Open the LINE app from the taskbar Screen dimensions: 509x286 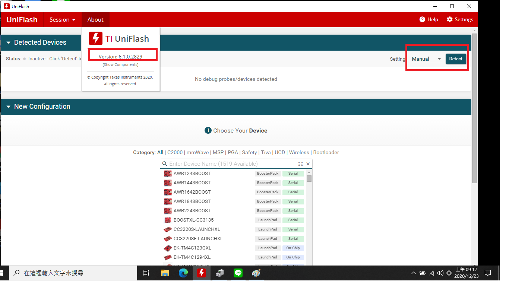click(238, 273)
